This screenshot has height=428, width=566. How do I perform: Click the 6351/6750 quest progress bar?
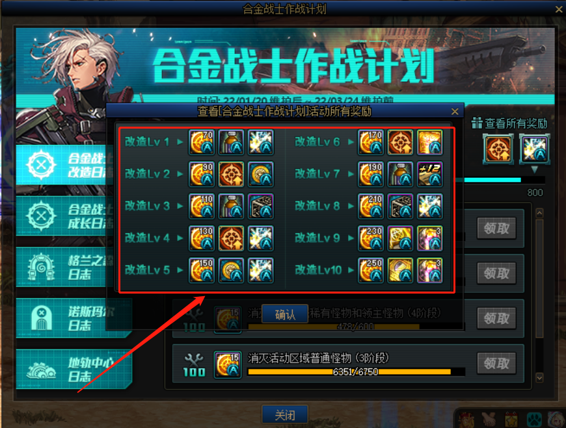pos(356,371)
